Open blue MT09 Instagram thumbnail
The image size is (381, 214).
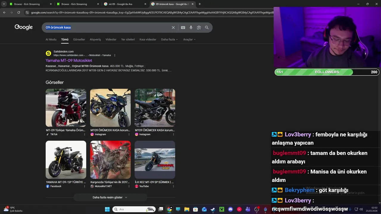pos(110,108)
